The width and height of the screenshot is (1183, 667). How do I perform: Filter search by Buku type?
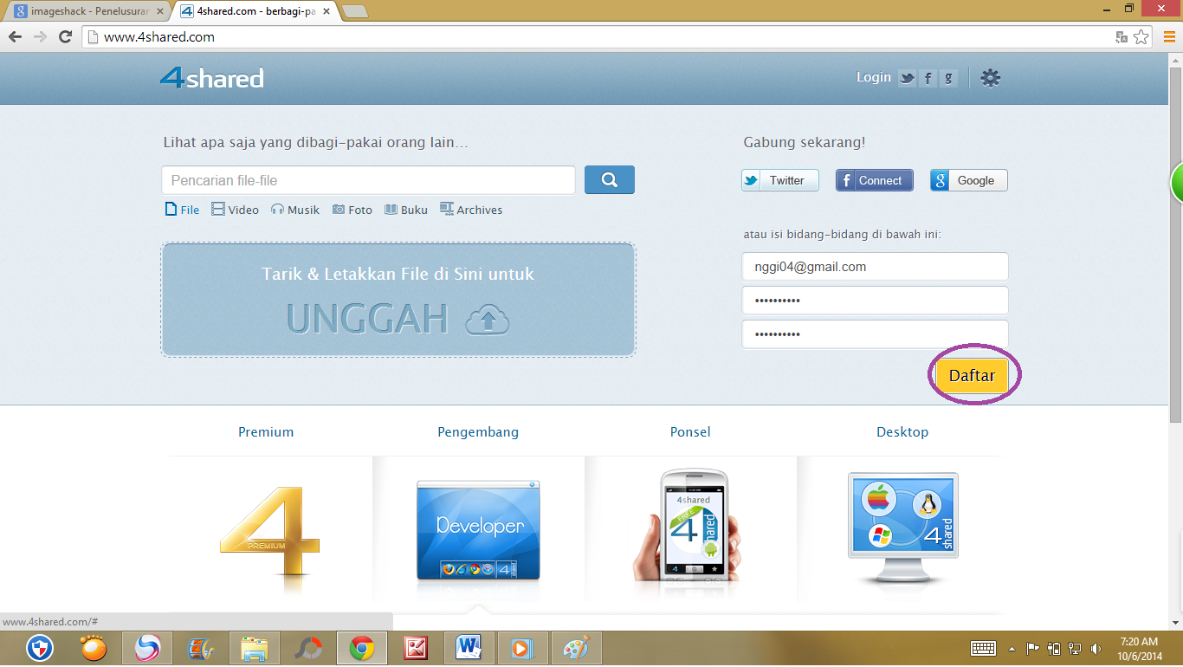(x=406, y=210)
